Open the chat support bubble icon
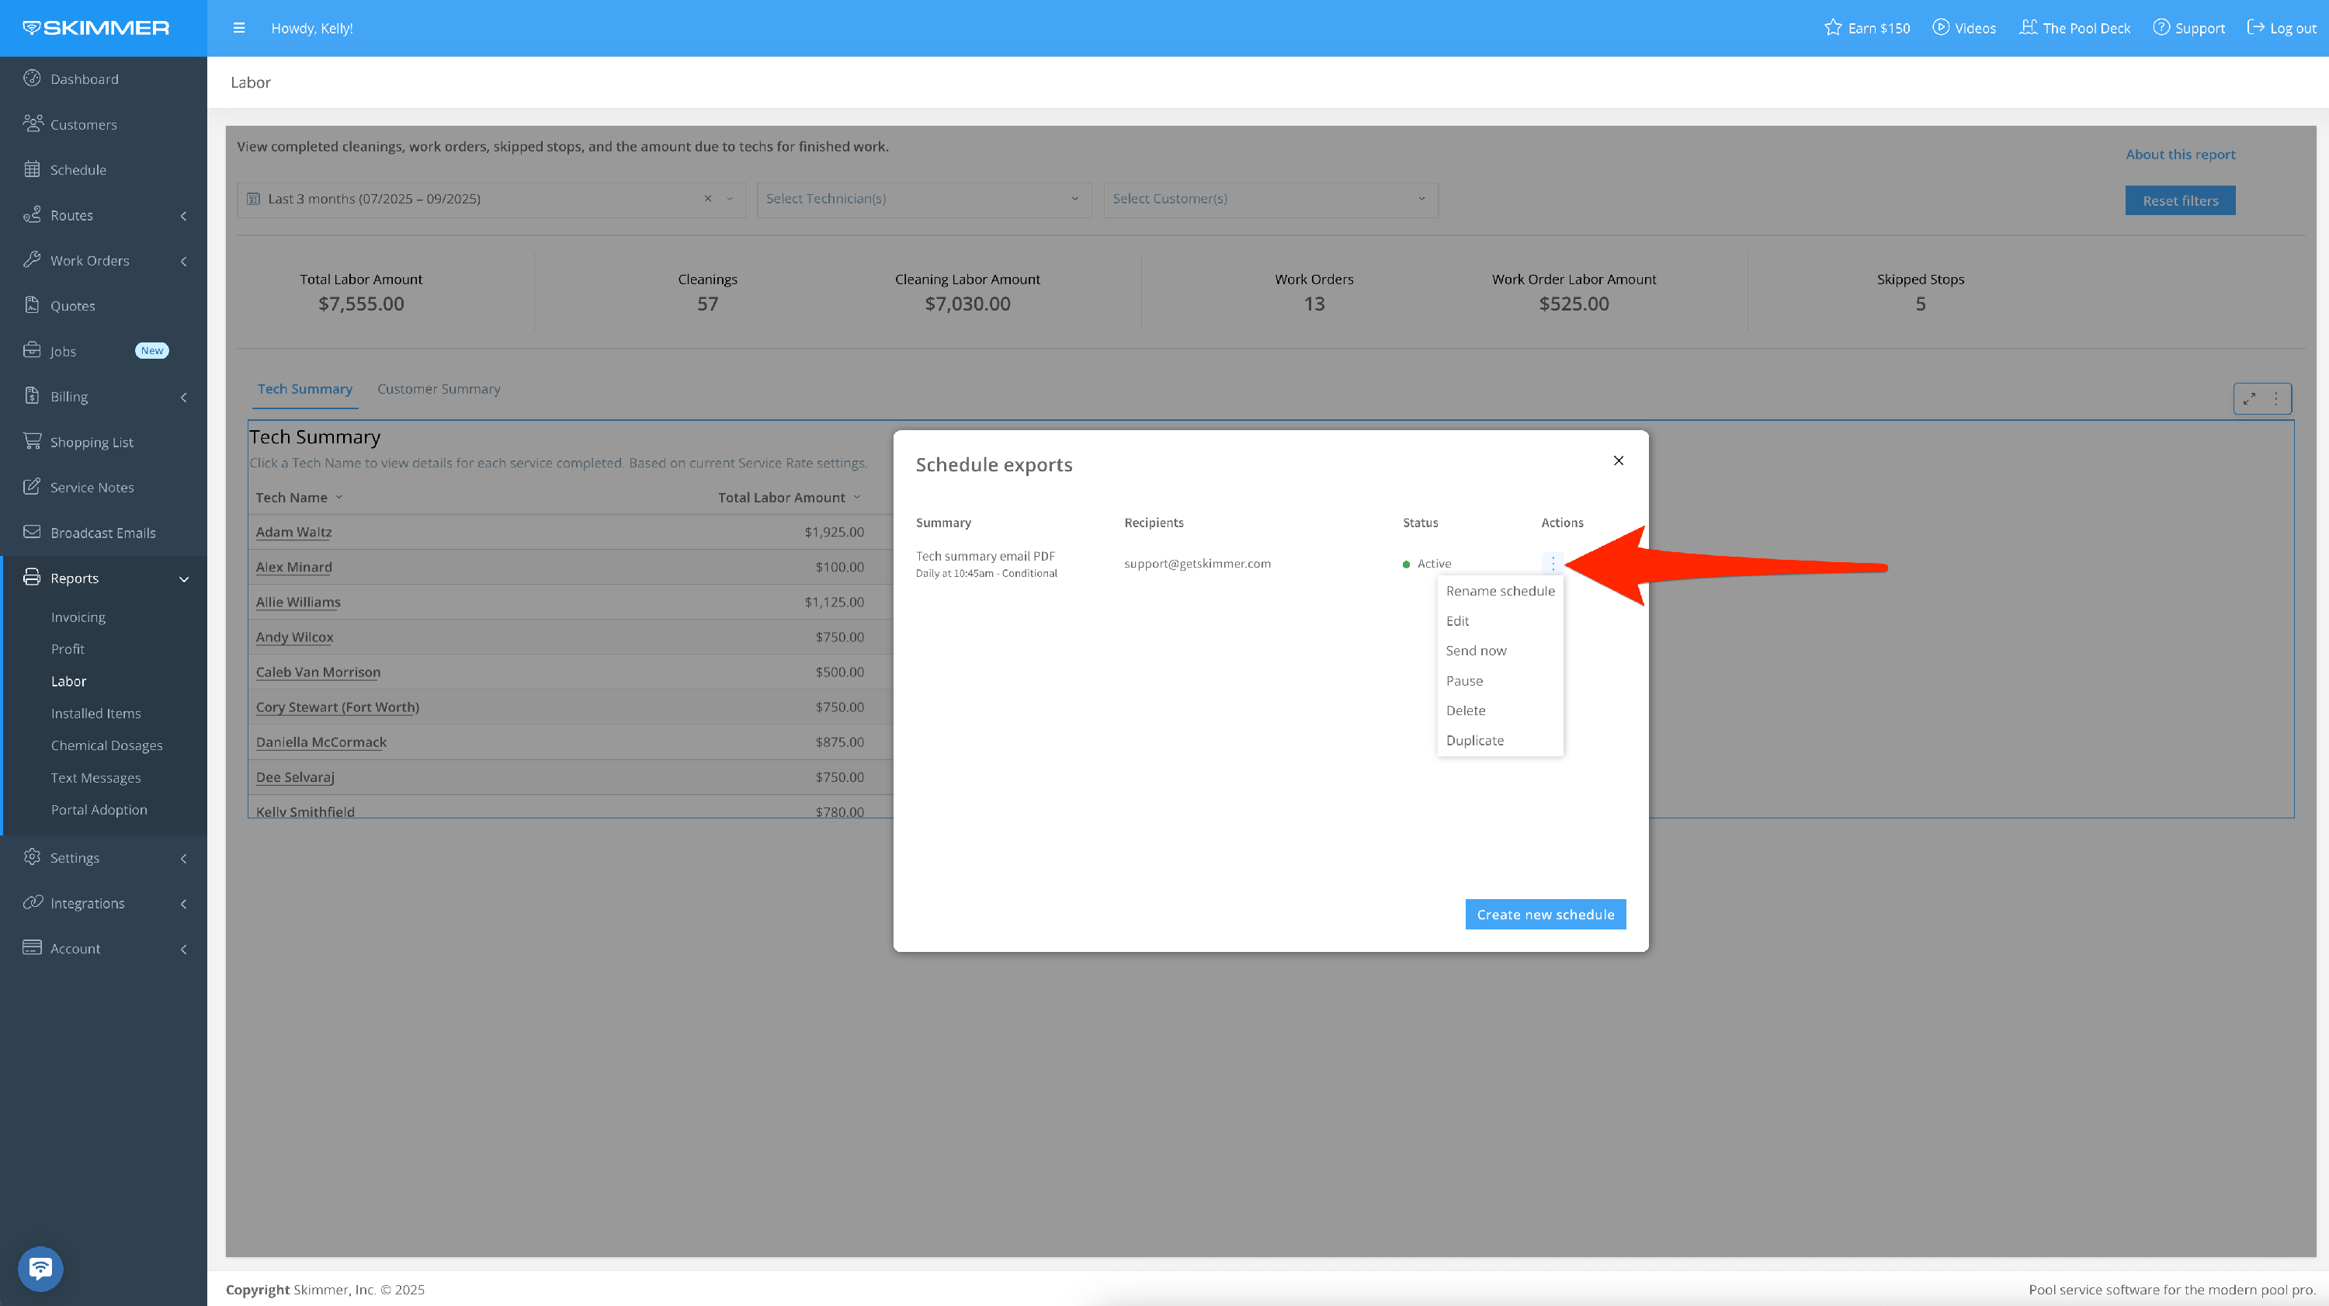Screen dimensions: 2329x1306 [40, 1268]
